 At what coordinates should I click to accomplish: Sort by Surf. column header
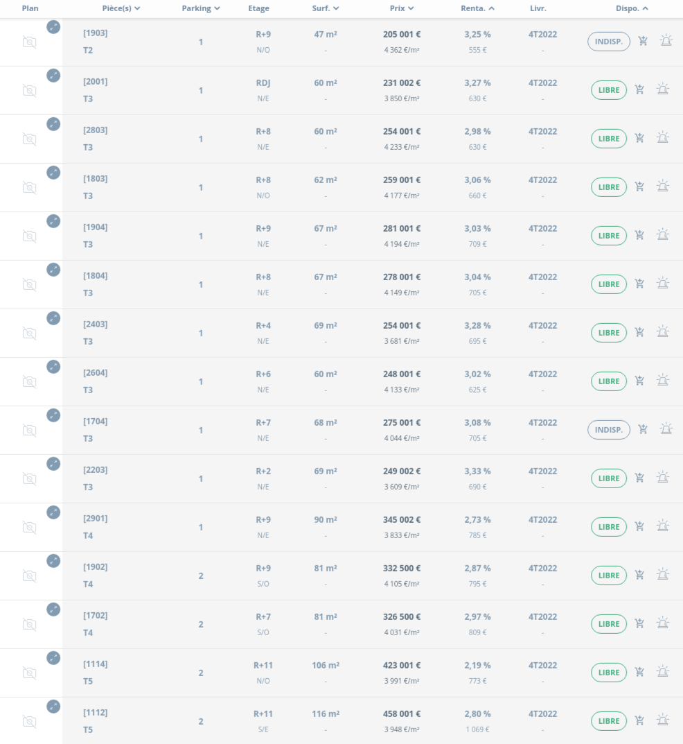tap(326, 8)
